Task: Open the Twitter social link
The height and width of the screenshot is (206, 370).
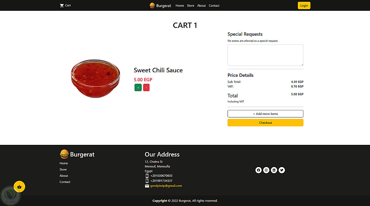Action: click(x=282, y=170)
